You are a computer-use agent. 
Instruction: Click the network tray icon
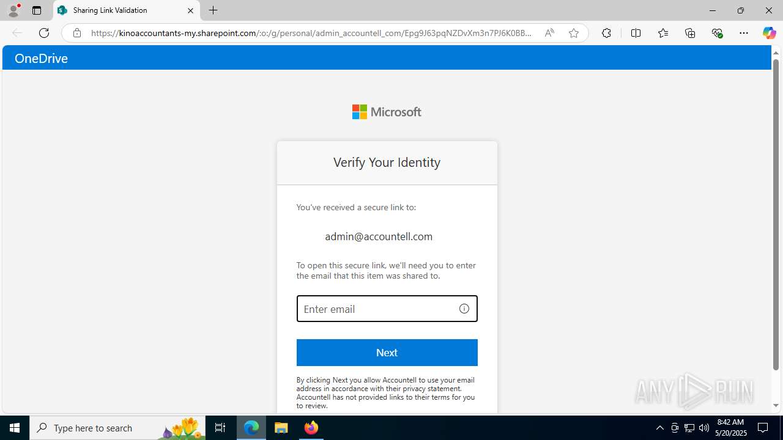point(689,428)
